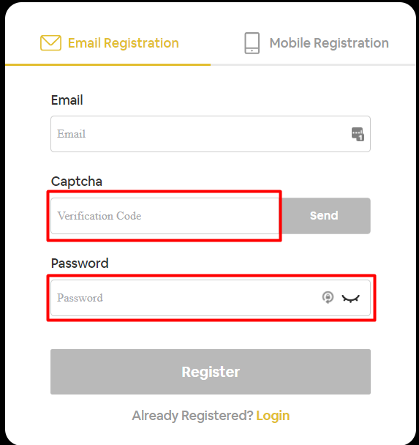419x445 pixels.
Task: Toggle password visibility with the eye icon
Action: (x=351, y=299)
